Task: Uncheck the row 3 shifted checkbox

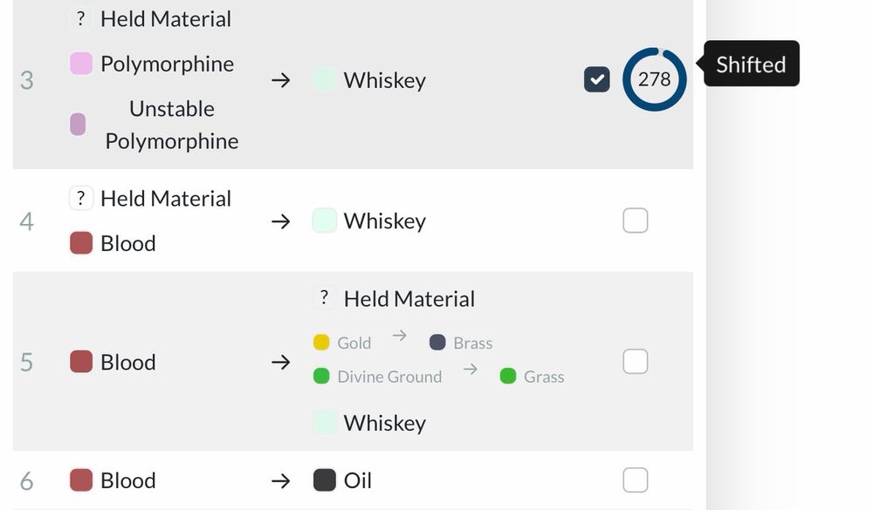Action: (x=597, y=80)
